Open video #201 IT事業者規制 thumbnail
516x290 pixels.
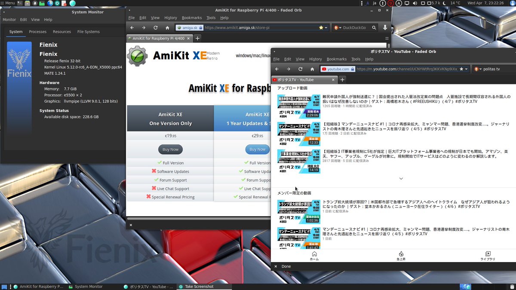pos(298,161)
